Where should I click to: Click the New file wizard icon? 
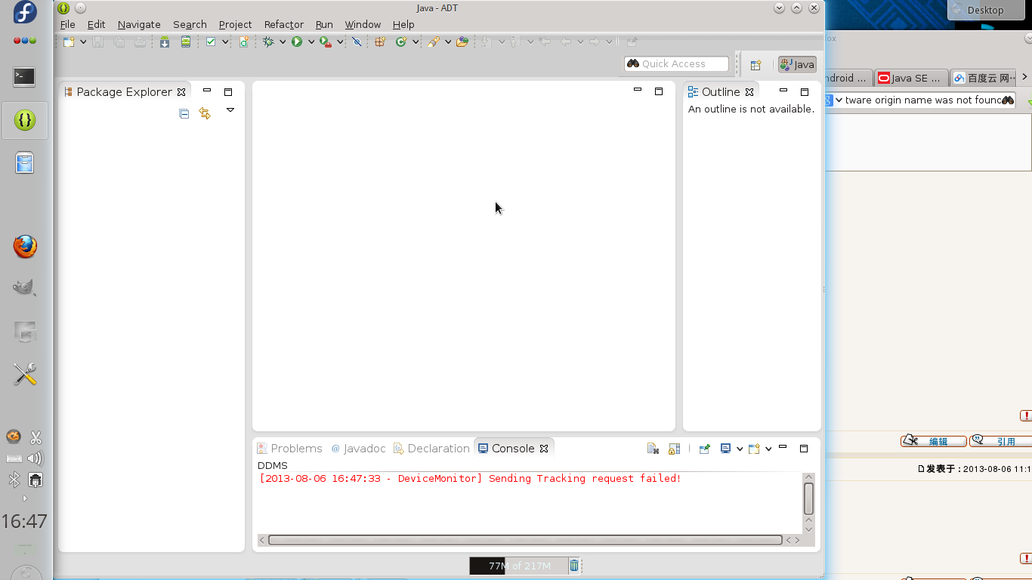tap(69, 42)
